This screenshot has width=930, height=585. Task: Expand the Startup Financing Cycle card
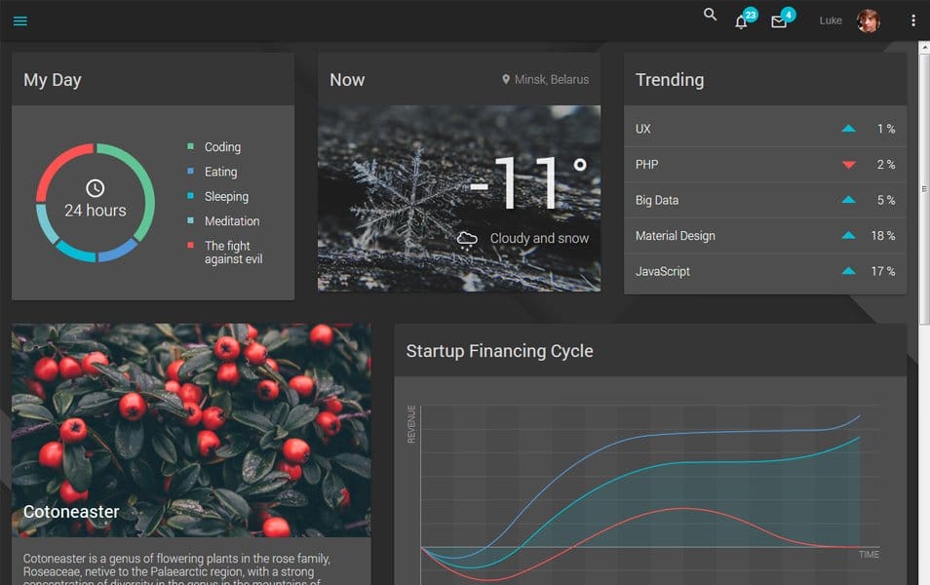tap(499, 350)
